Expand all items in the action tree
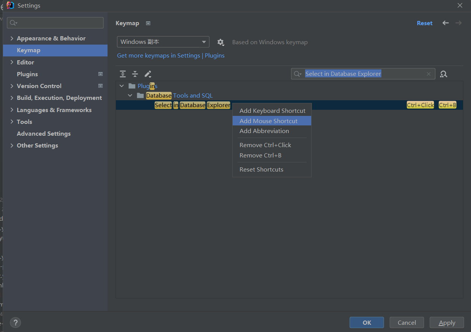 (x=122, y=74)
